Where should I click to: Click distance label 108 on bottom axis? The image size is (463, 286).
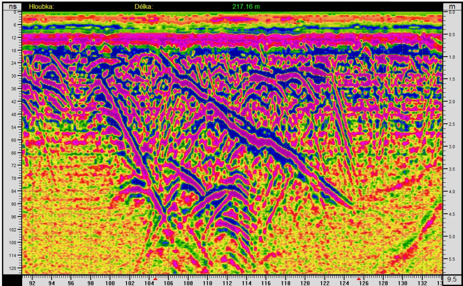tap(188, 284)
